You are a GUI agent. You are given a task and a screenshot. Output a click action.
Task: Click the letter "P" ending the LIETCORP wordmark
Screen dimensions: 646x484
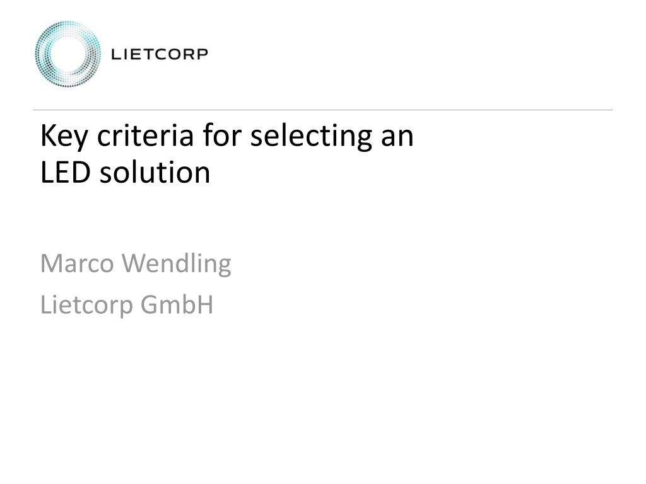(203, 54)
